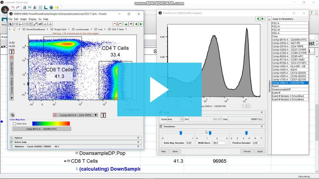Collapse the Transforms section

click(x=262, y=126)
